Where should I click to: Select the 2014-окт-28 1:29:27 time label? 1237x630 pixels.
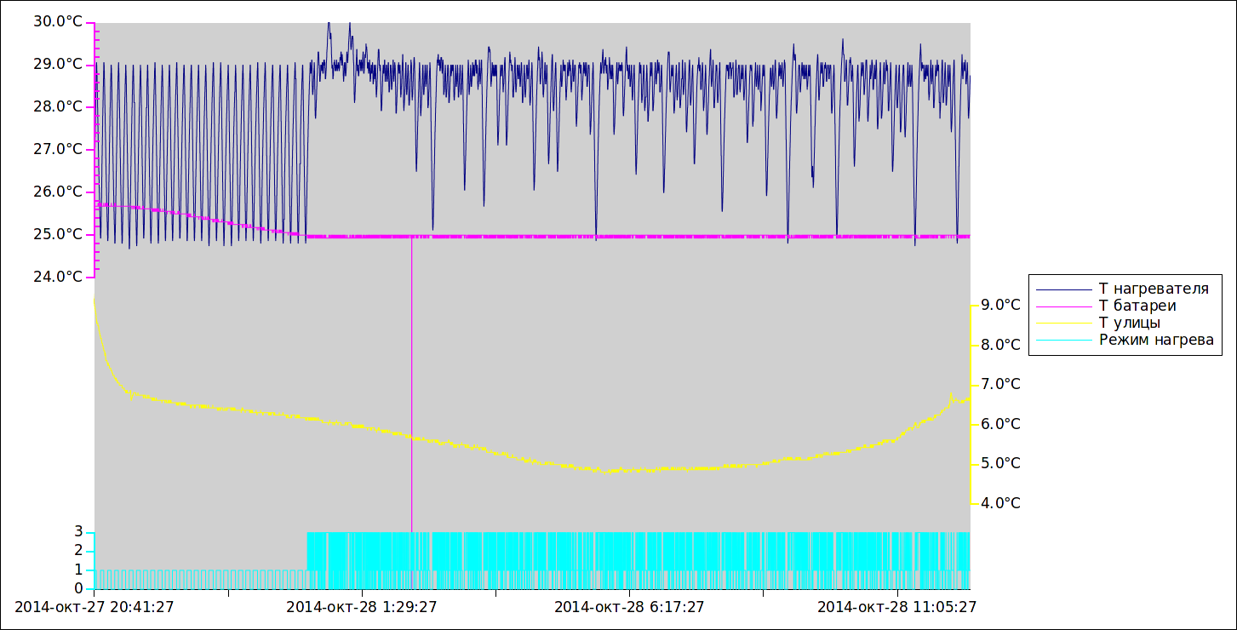click(362, 607)
